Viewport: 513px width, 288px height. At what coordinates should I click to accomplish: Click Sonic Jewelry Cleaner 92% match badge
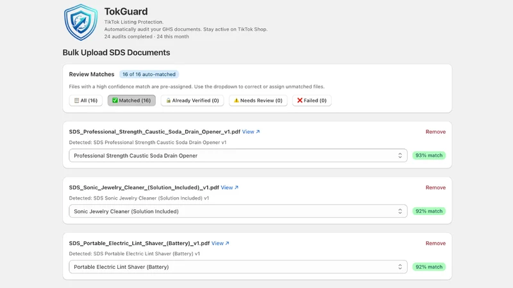click(x=429, y=211)
